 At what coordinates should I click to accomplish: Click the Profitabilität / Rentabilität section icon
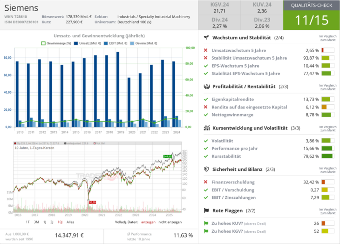pos(207,87)
